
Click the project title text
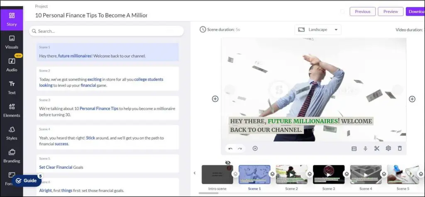click(91, 15)
